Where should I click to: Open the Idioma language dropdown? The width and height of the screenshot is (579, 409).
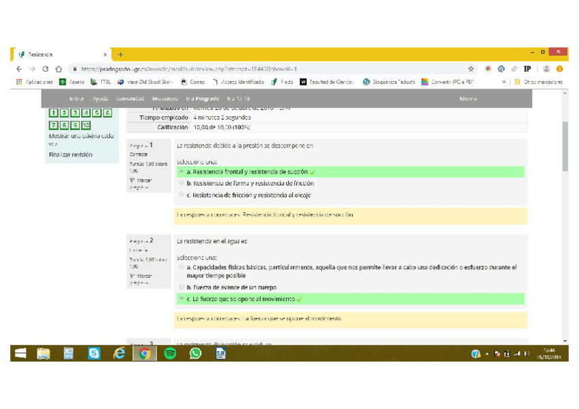pos(468,99)
